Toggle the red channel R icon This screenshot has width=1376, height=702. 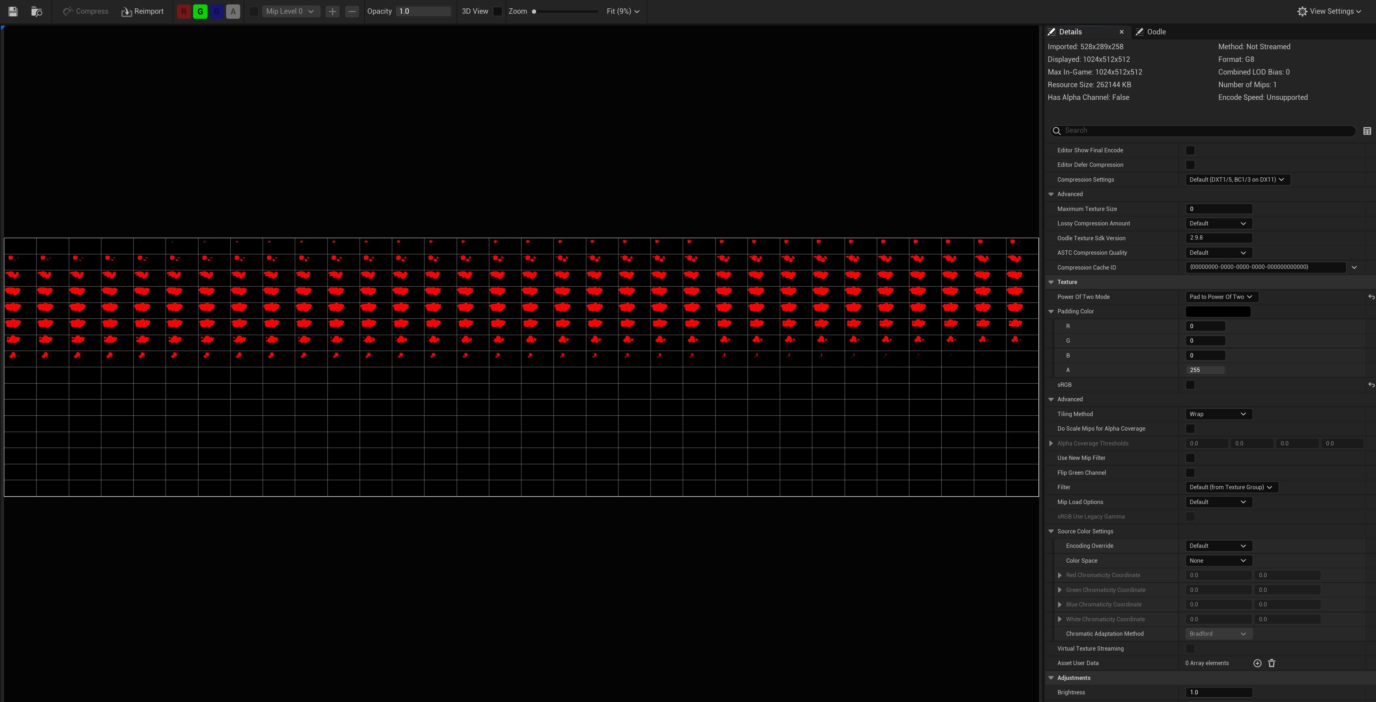click(184, 10)
